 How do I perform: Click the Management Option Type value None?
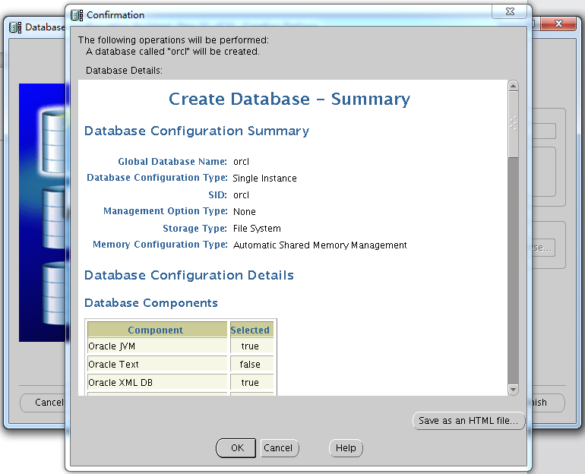click(245, 212)
